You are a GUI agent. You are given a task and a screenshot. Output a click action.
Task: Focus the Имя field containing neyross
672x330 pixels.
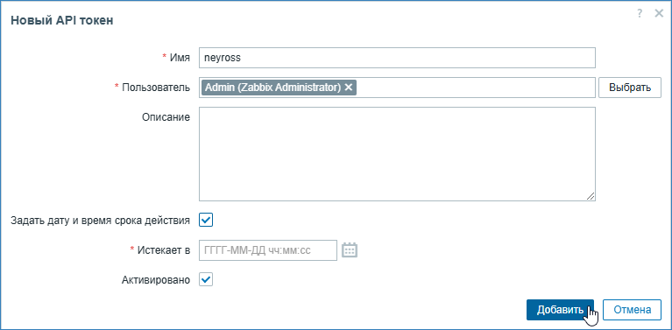tap(397, 58)
